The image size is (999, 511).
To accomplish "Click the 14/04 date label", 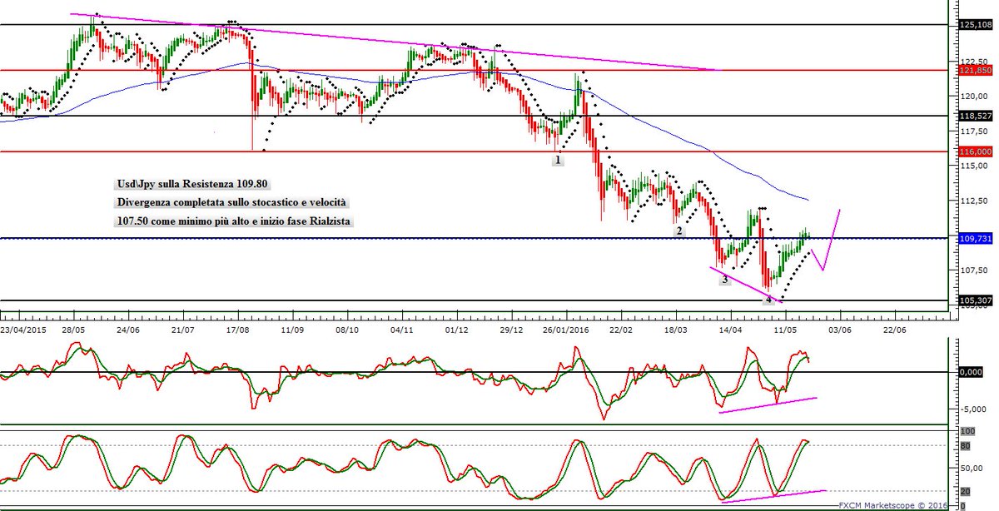I will [x=731, y=330].
